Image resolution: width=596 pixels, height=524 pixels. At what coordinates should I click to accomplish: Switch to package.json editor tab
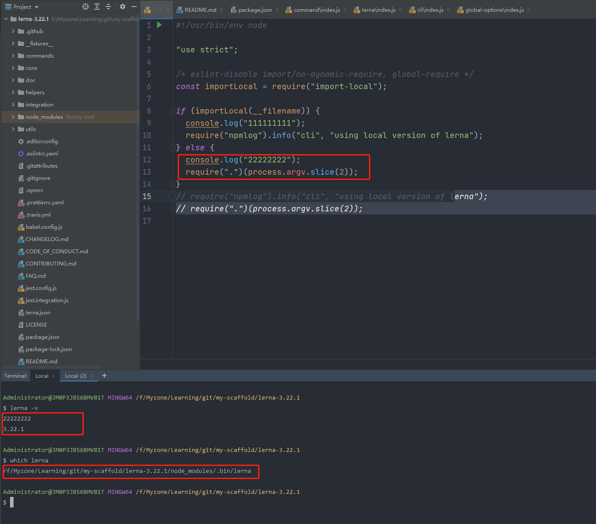(x=251, y=10)
